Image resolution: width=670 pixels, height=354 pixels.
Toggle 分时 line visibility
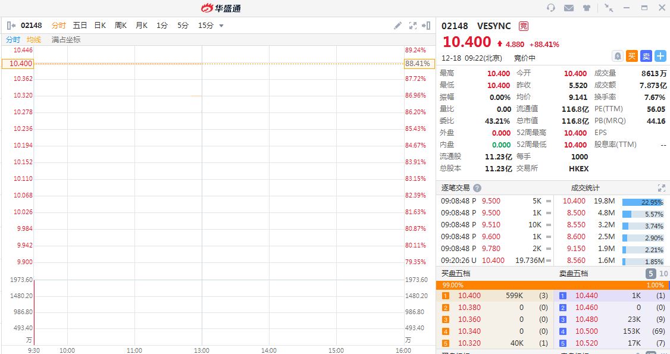coord(13,40)
